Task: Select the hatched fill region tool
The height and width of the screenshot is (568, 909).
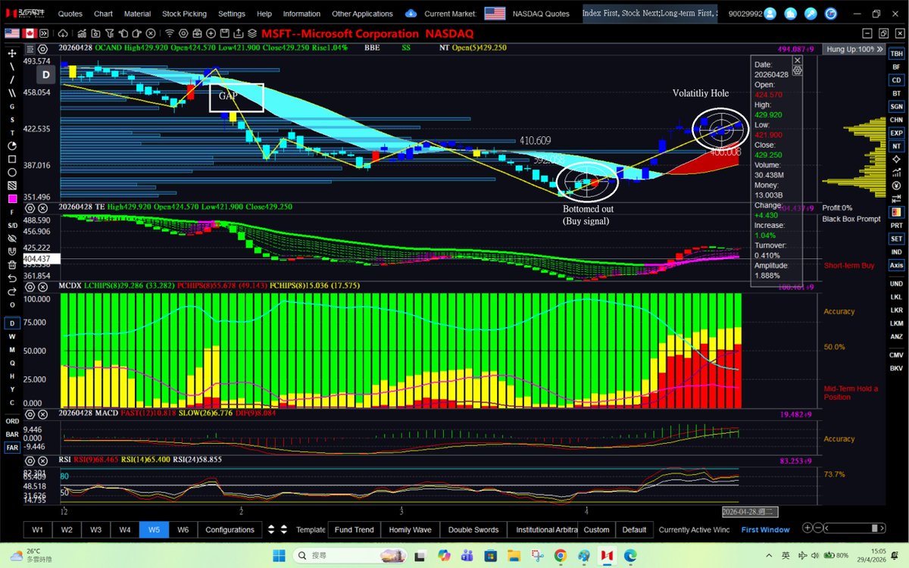Action: pos(12,186)
